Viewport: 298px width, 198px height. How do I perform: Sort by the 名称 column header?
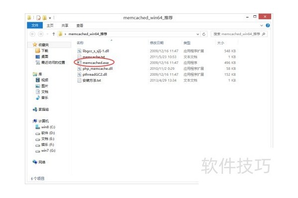[80, 43]
